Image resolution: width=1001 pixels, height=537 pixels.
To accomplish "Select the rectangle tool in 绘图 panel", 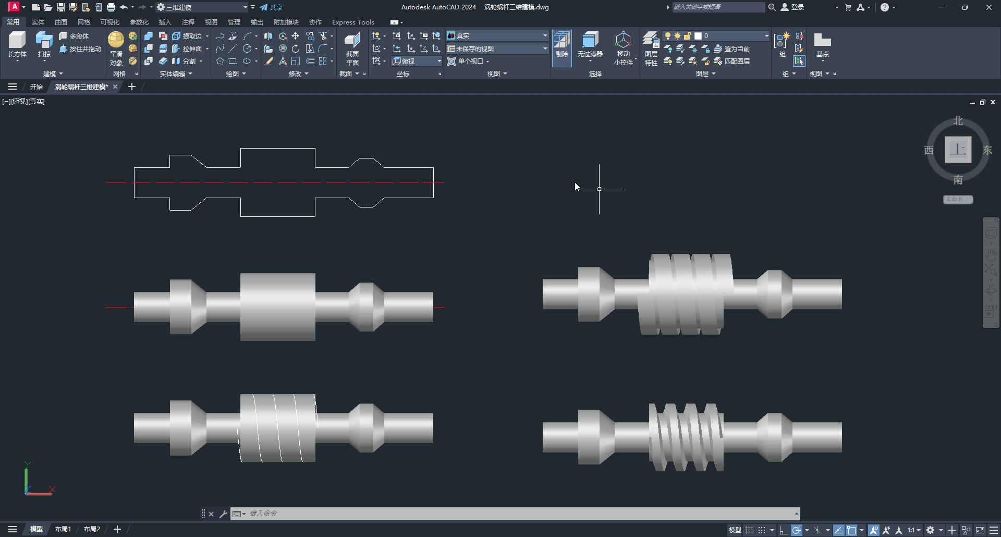I will click(x=233, y=61).
